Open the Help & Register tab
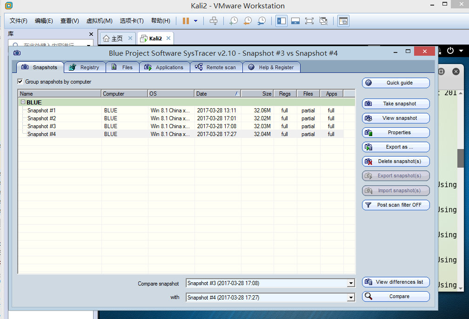This screenshot has width=469, height=319. click(271, 67)
